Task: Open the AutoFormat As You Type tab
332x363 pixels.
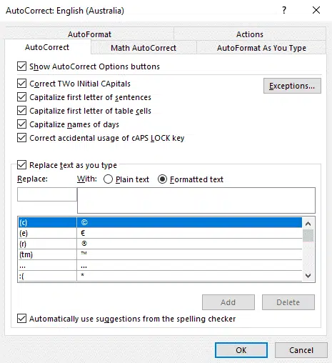Action: click(261, 48)
